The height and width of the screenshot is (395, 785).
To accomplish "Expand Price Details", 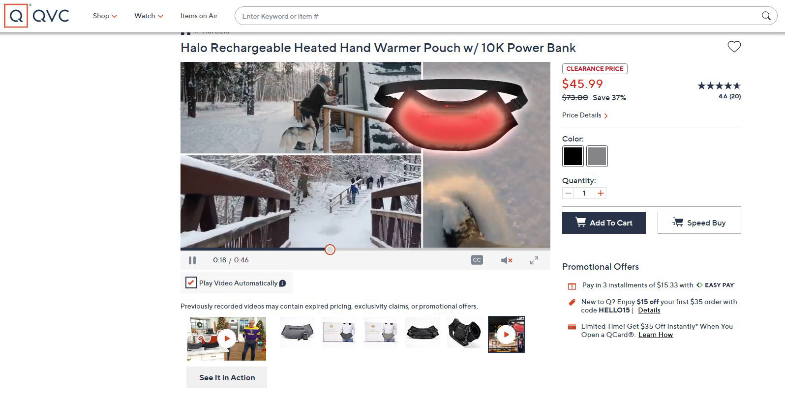I will tap(585, 115).
